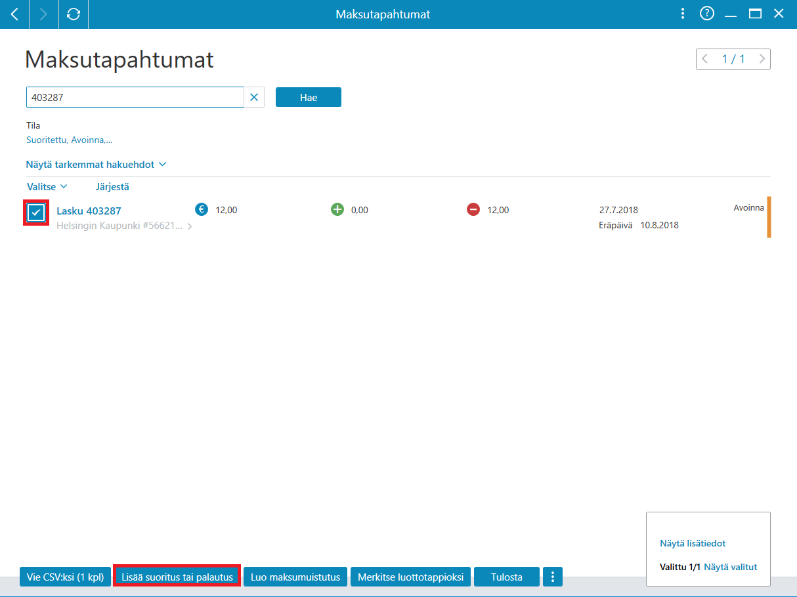Click the red minus open amount icon

click(x=473, y=209)
